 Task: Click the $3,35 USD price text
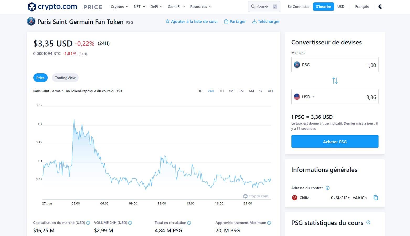(x=53, y=43)
